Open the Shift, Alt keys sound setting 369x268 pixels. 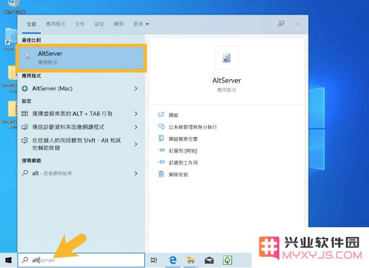click(77, 144)
